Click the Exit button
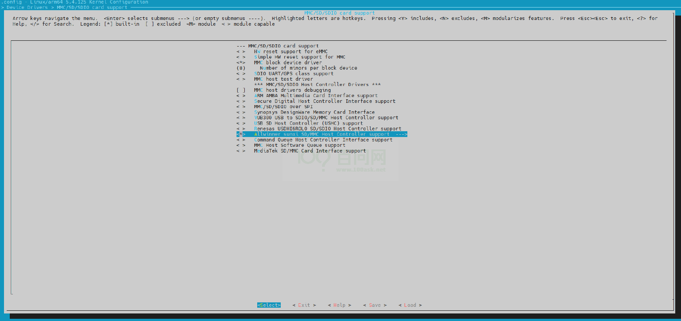Image resolution: width=681 pixels, height=321 pixels. [304, 305]
